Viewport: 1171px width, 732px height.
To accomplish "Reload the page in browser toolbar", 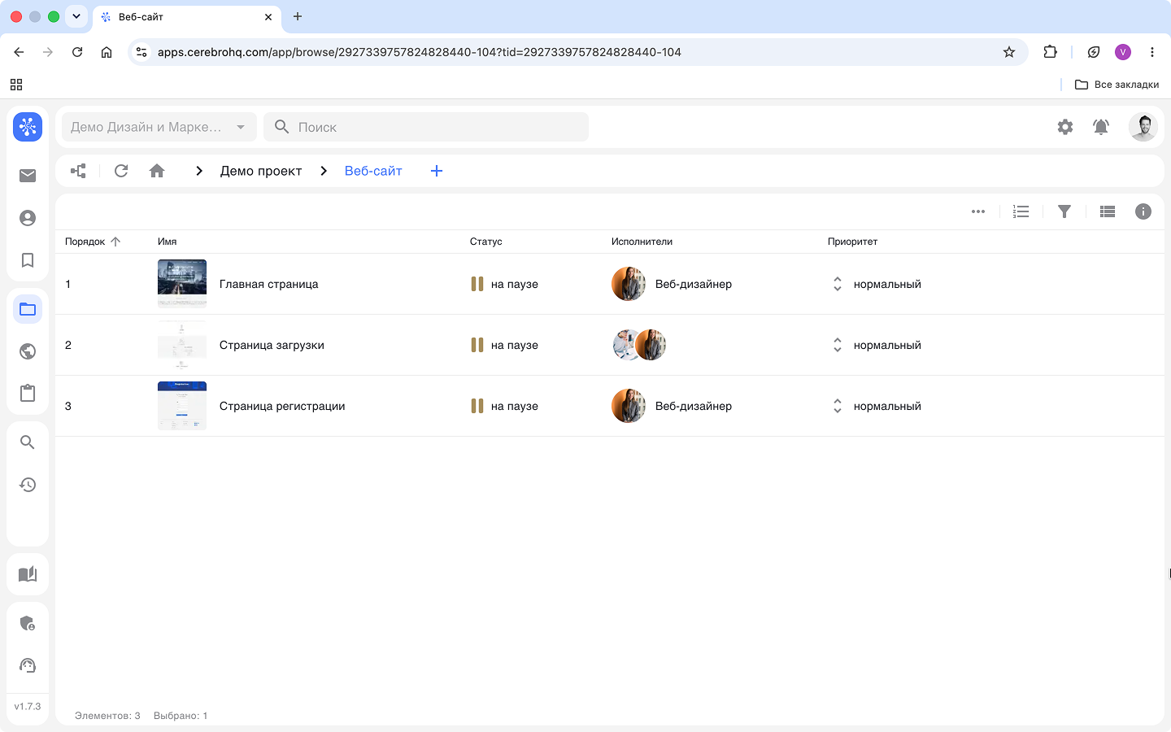I will coord(77,52).
